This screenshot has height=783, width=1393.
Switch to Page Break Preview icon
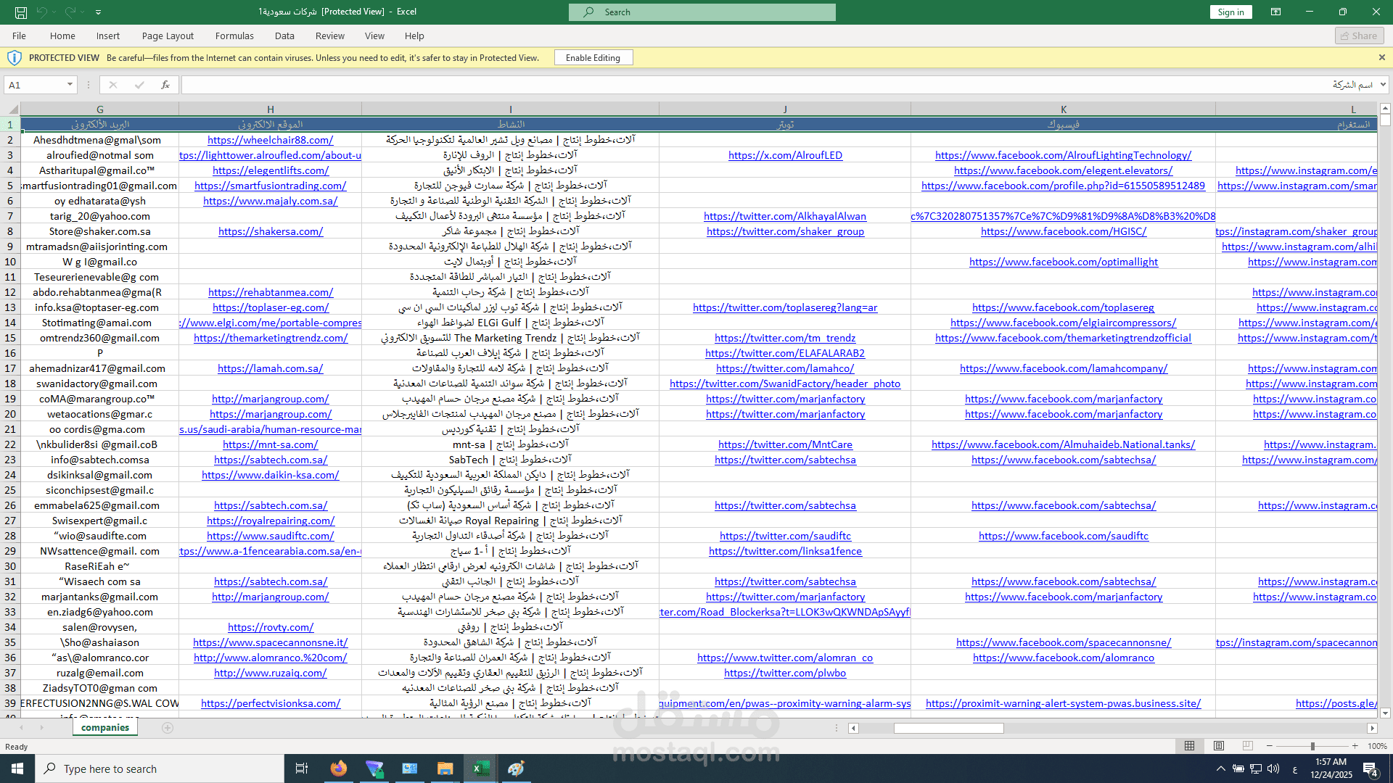pos(1247,746)
